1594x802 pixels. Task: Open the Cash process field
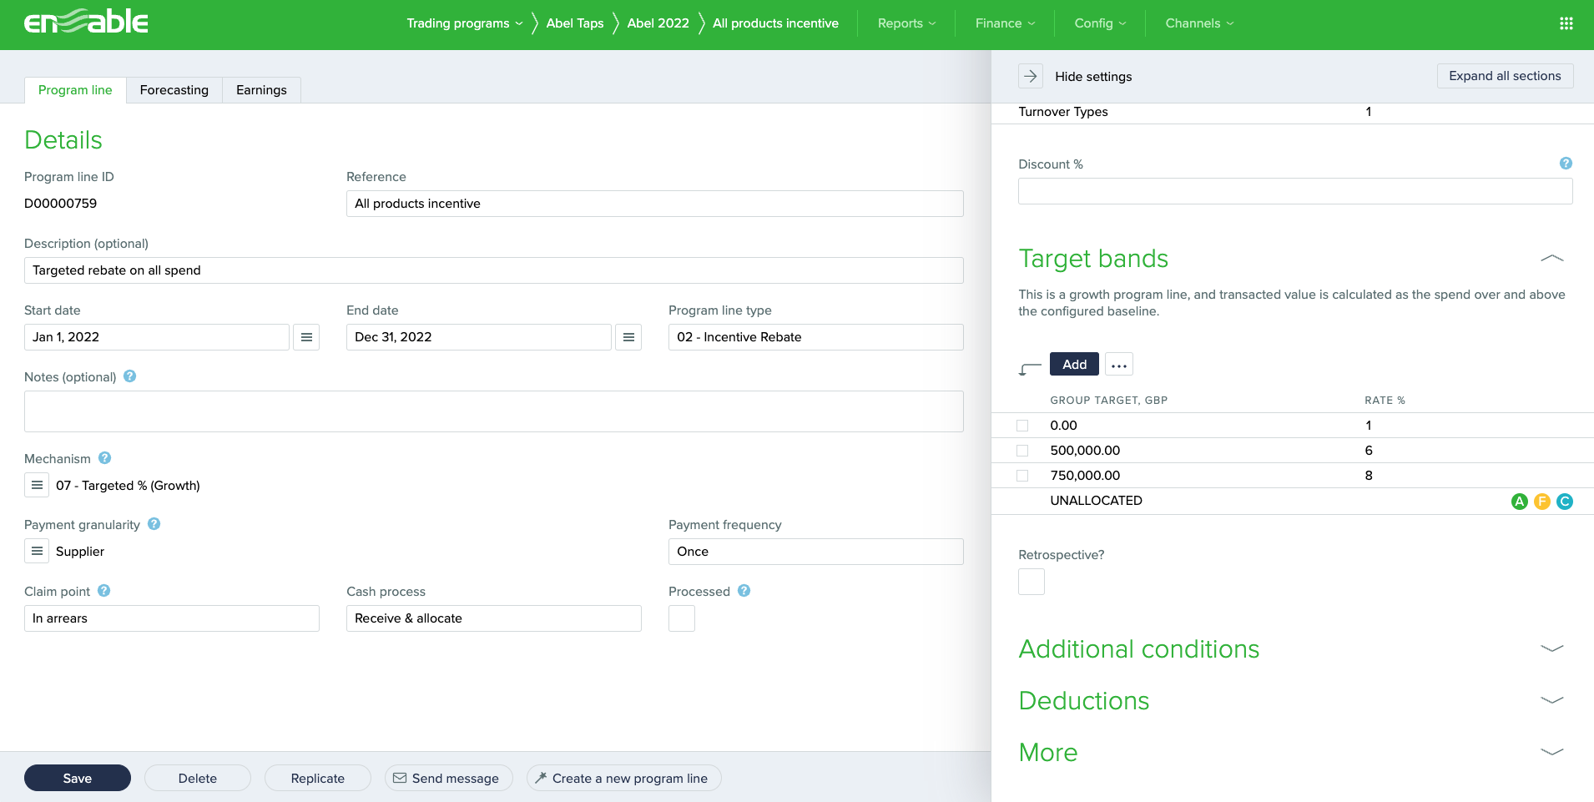(494, 618)
